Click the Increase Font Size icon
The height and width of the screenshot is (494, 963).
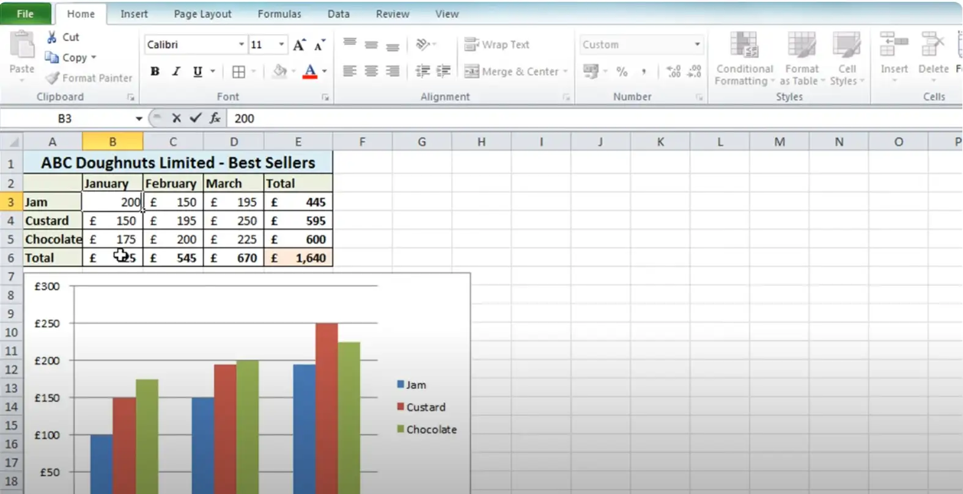tap(299, 45)
